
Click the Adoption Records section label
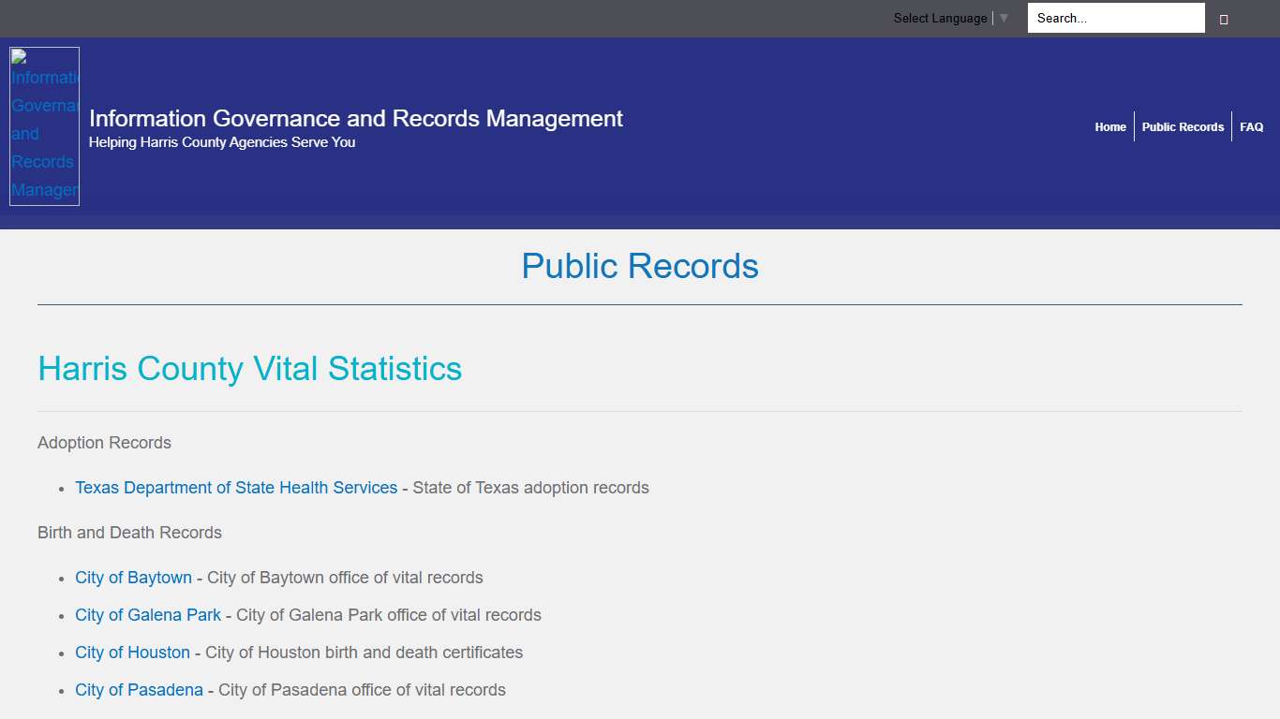104,443
